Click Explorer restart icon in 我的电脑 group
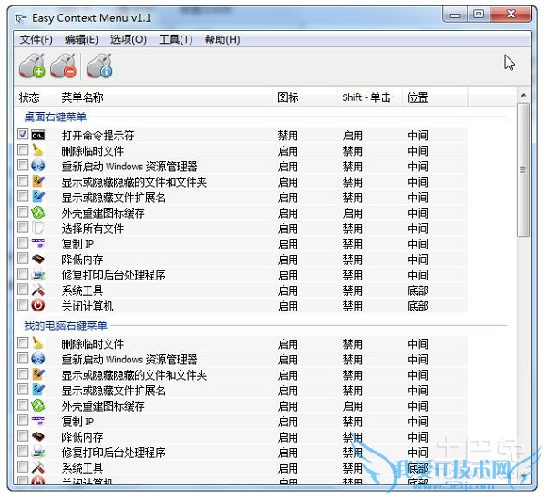The width and height of the screenshot is (547, 499). (x=38, y=359)
